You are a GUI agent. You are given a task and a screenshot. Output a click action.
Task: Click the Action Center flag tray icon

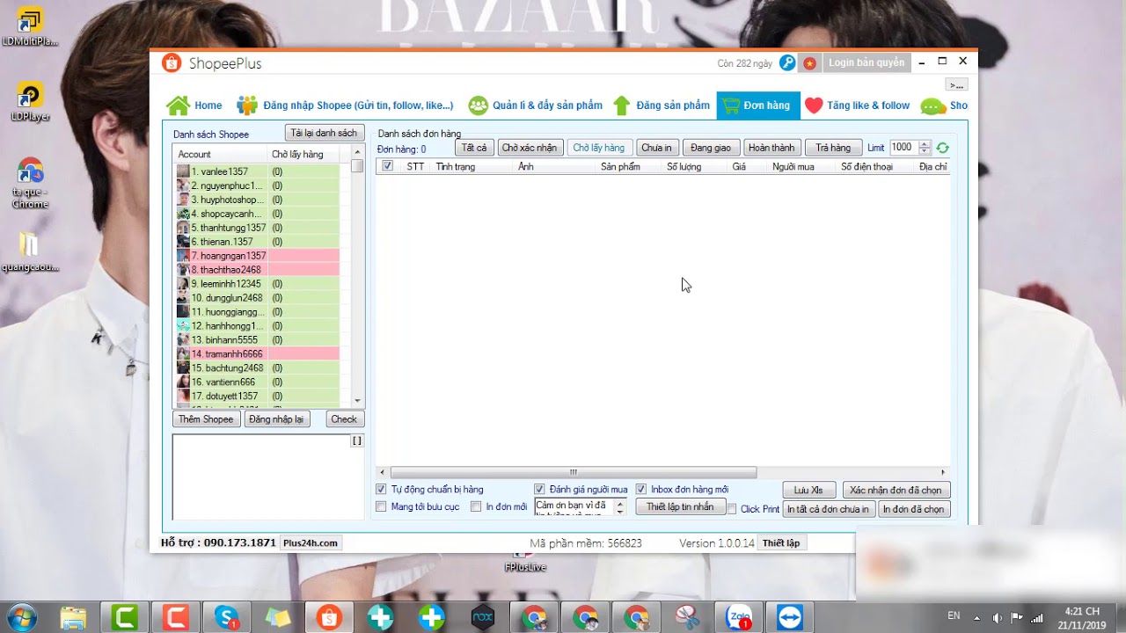[x=1017, y=617]
